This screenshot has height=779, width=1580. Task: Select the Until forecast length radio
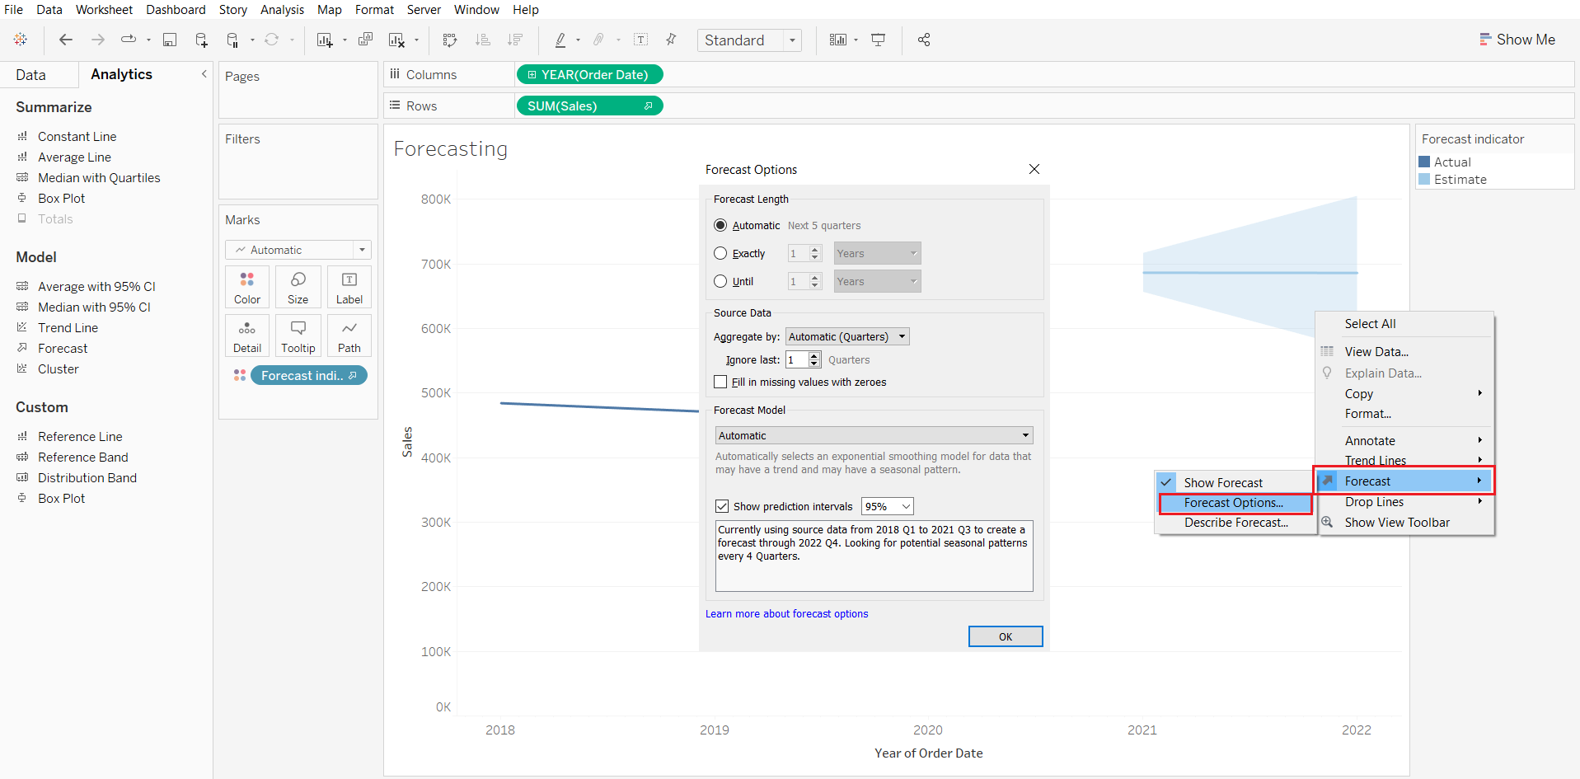coord(720,281)
